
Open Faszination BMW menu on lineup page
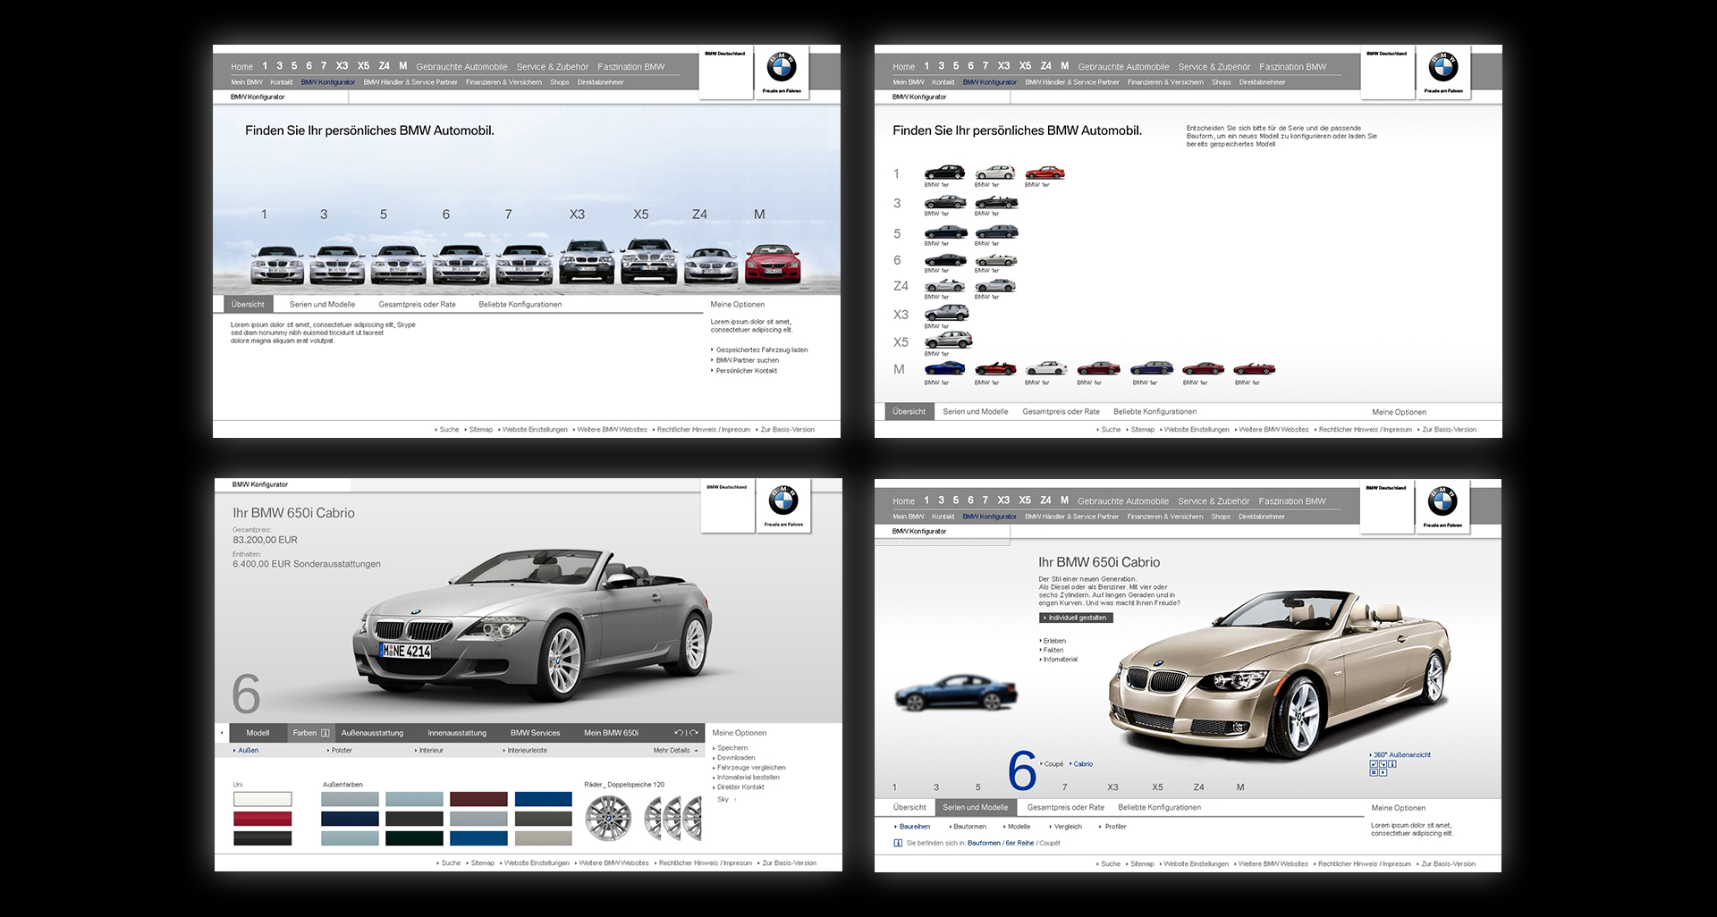point(631,67)
